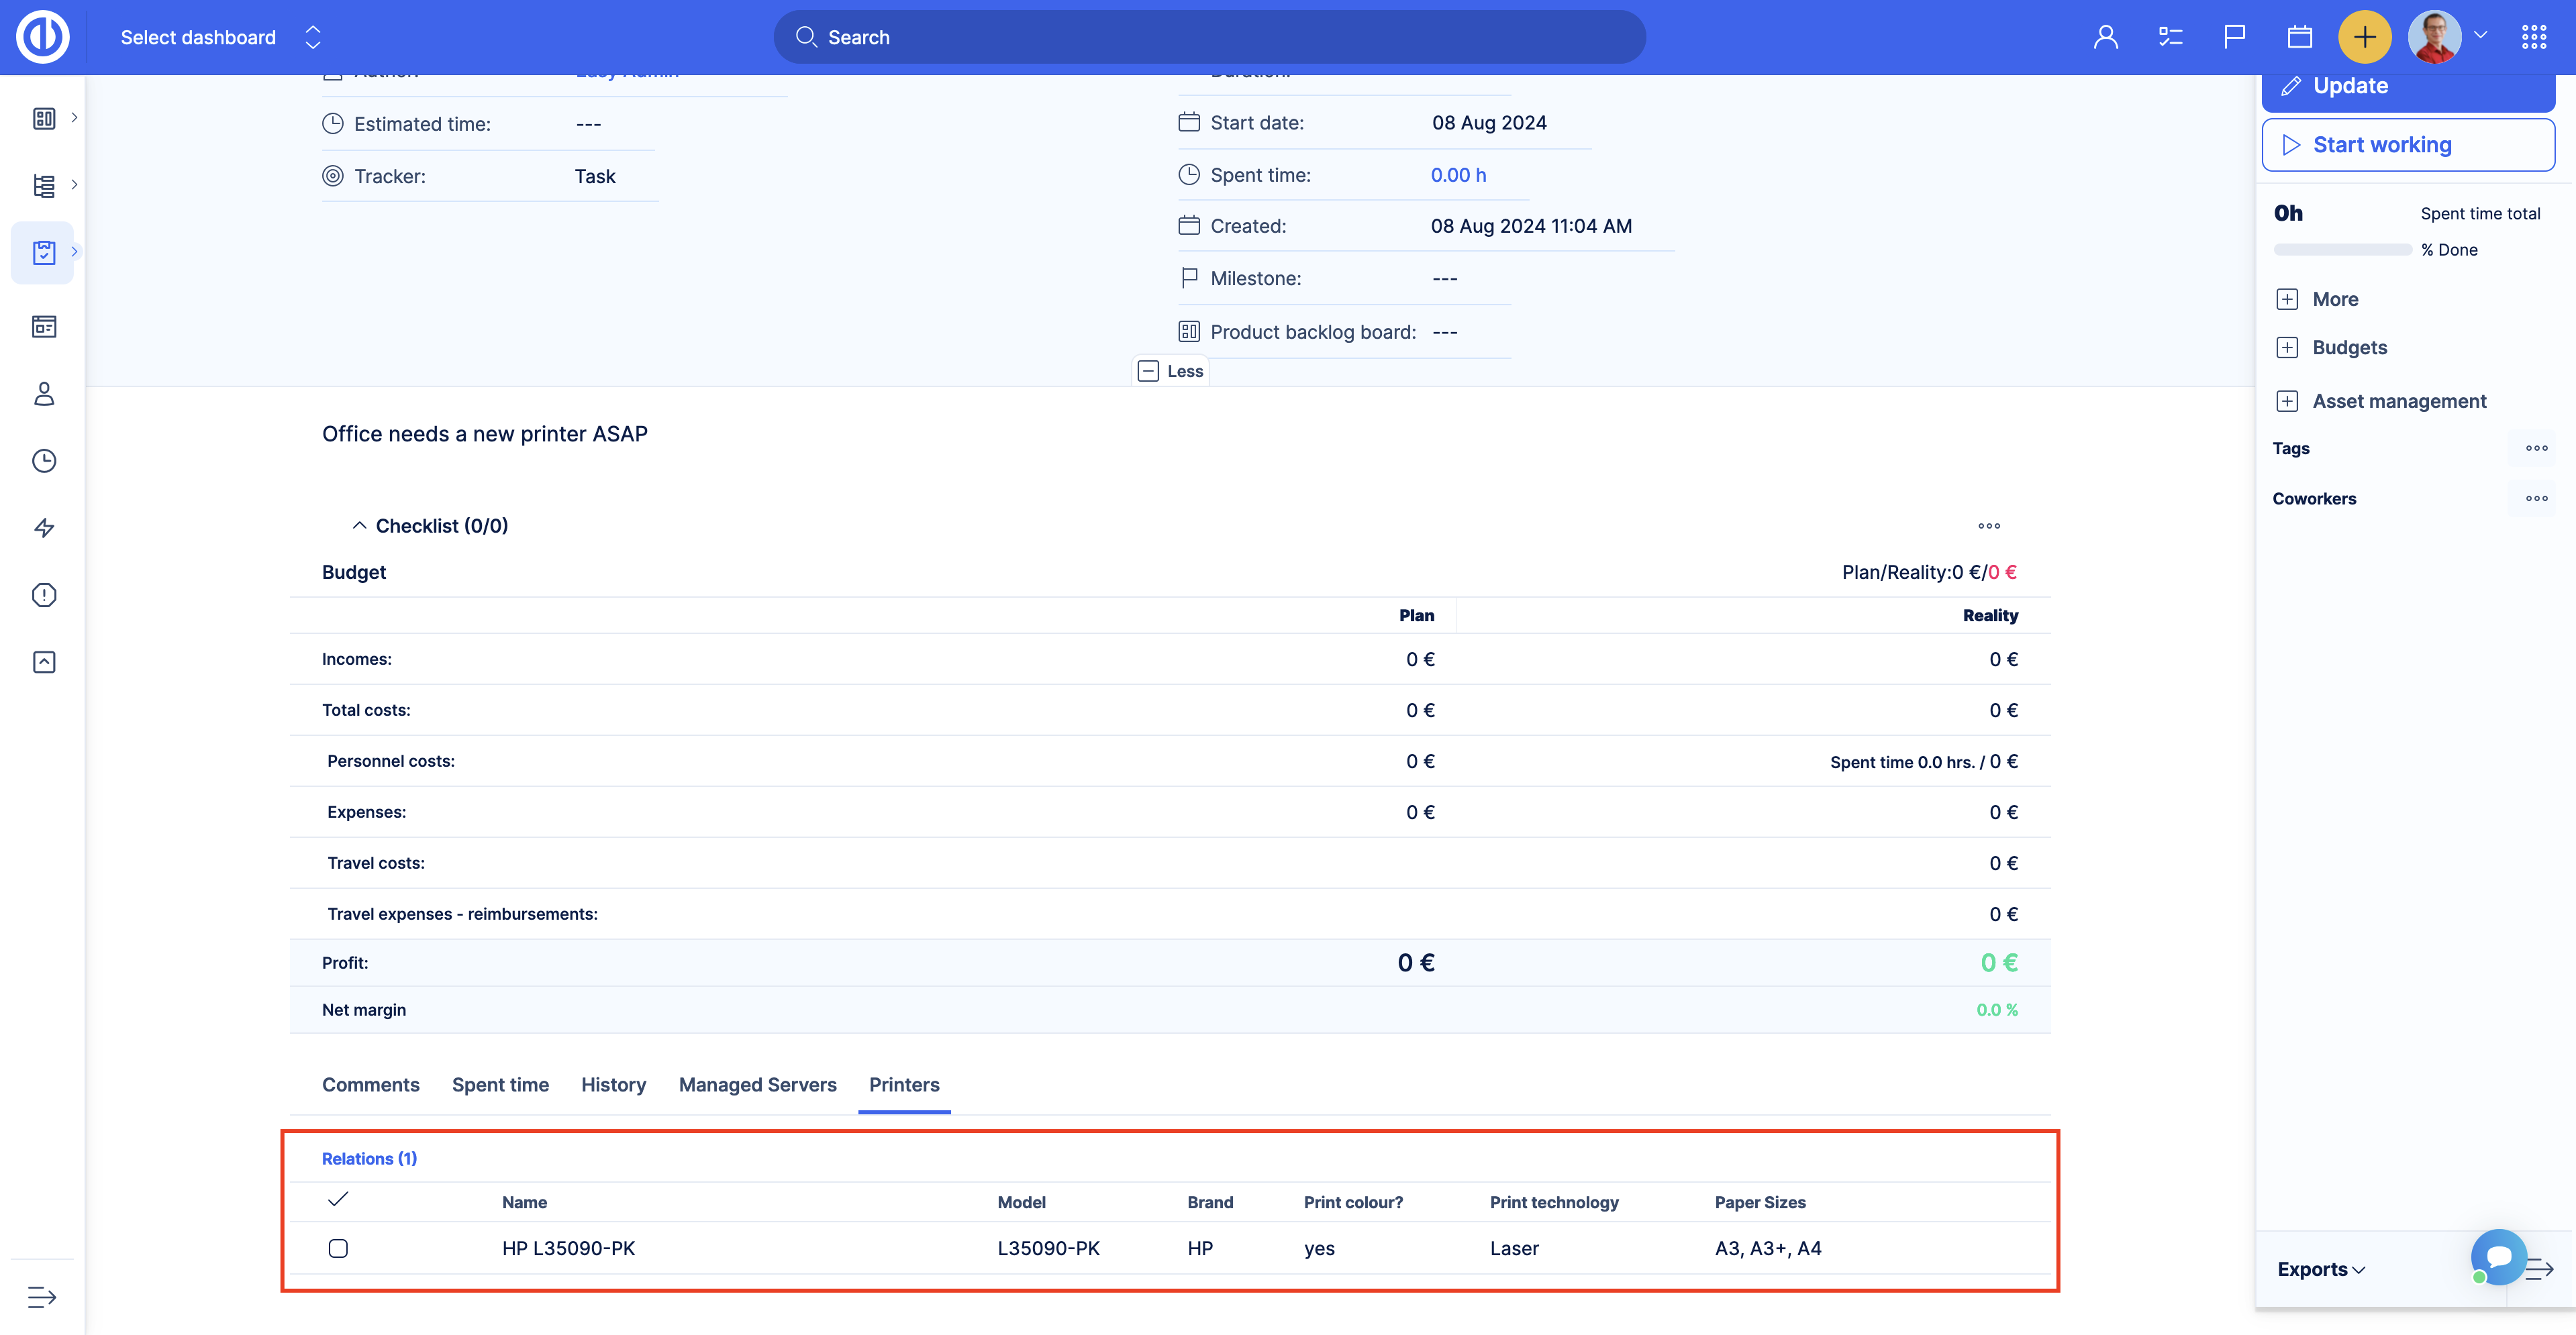Click the % Done progress bar
The width and height of the screenshot is (2576, 1335).
2342,250
